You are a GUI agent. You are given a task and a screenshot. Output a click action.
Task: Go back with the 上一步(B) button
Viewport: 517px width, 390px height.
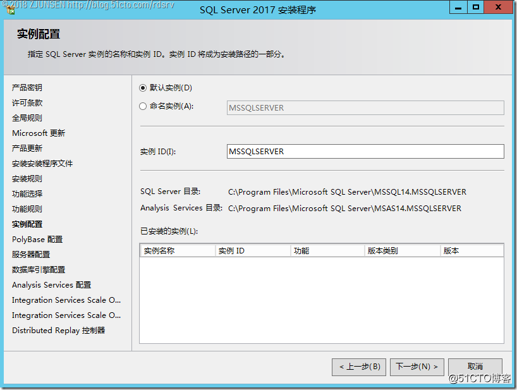pyautogui.click(x=360, y=367)
